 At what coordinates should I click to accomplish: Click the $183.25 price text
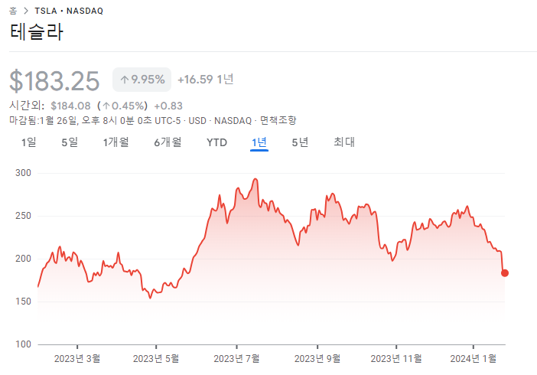click(54, 81)
